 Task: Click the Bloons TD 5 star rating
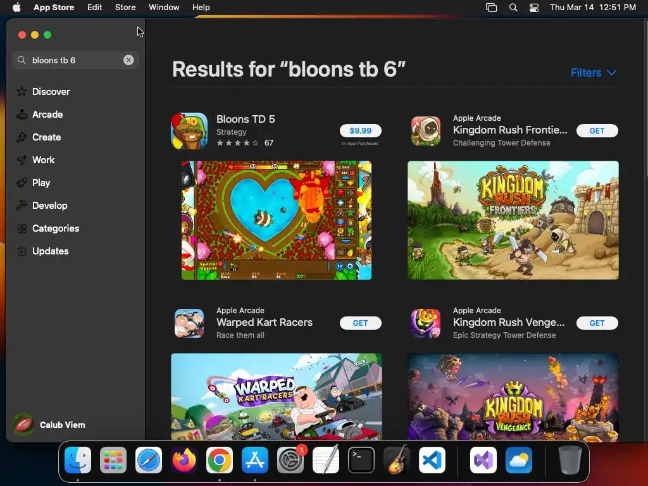tap(238, 143)
